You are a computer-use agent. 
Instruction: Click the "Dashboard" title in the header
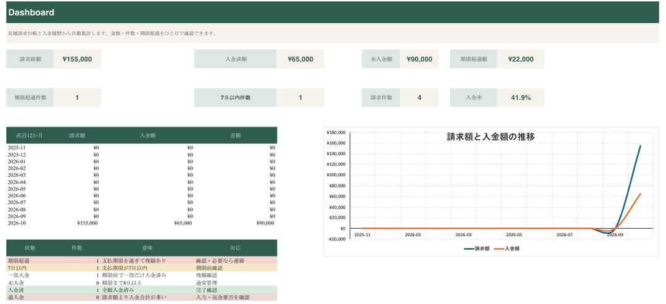point(31,13)
